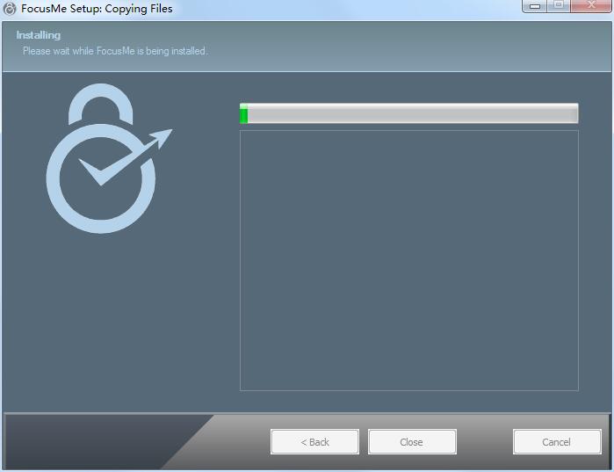Image resolution: width=614 pixels, height=472 pixels.
Task: Click the green filled part of progress bar
Action: (x=243, y=113)
